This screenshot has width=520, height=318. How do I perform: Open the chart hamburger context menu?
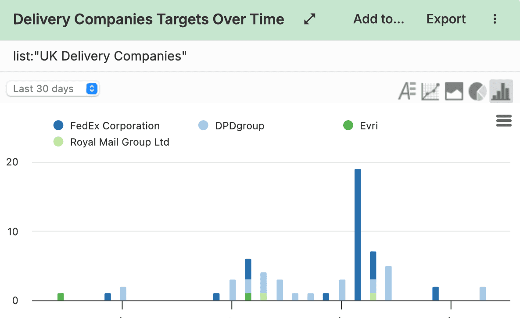click(x=504, y=121)
